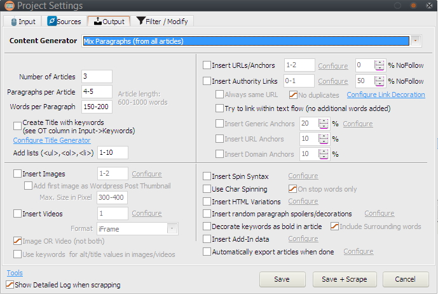Switch to the Filter / Modify tab
The height and width of the screenshot is (295, 438).
point(161,22)
